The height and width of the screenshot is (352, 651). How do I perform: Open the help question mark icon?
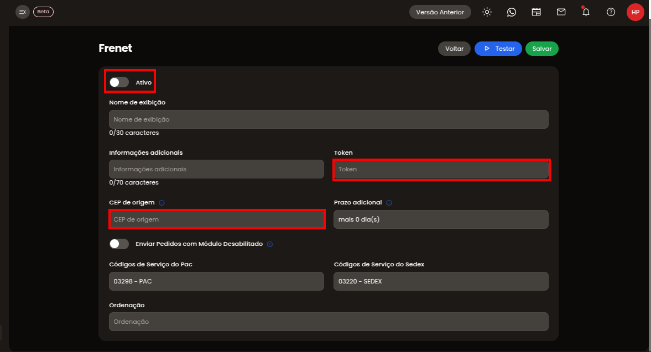click(611, 12)
